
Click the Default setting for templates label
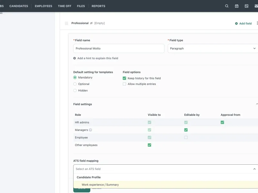tap(93, 72)
